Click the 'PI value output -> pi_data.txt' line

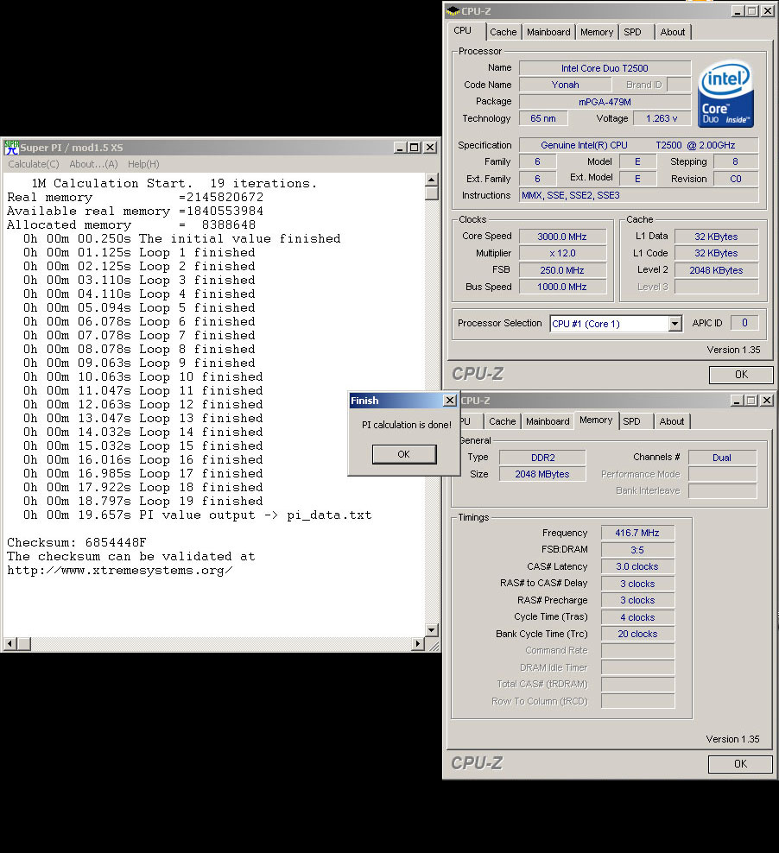coord(198,515)
